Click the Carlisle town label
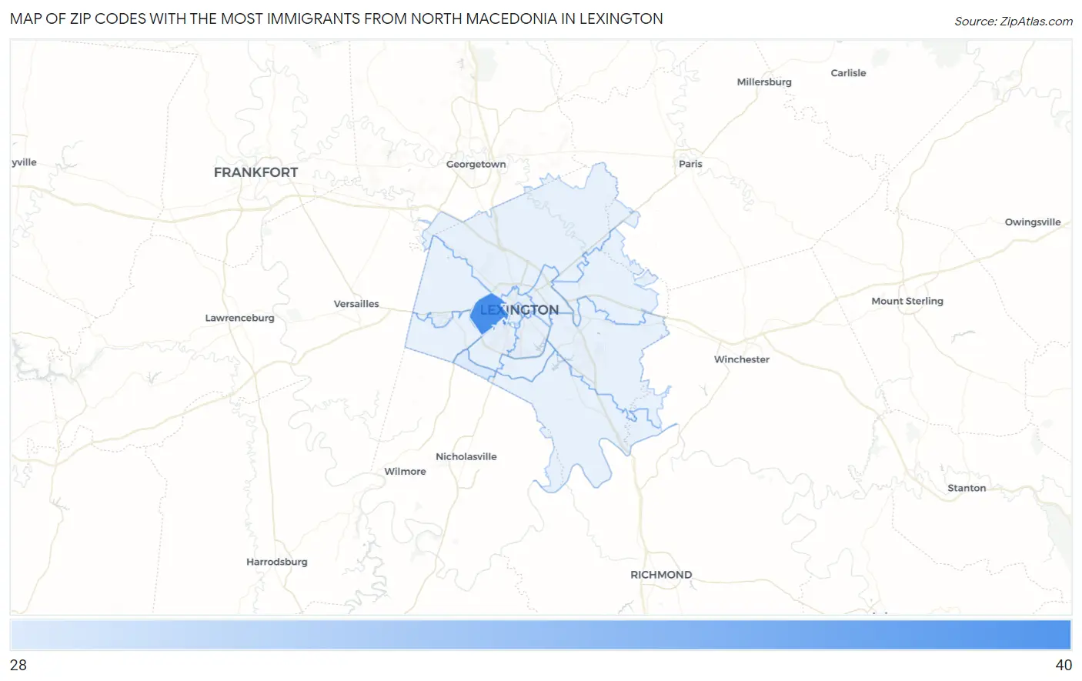The image size is (1082, 681). [x=848, y=73]
